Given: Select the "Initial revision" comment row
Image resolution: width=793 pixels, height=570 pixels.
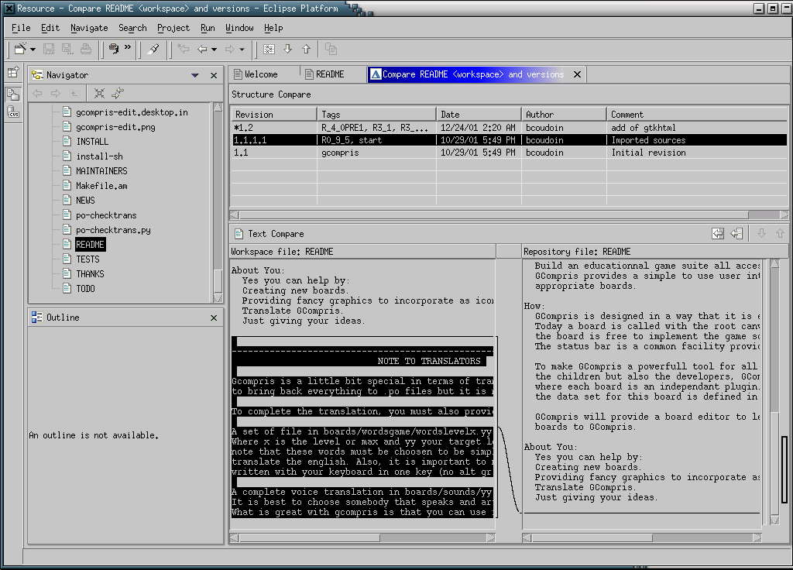Looking at the screenshot, I should pos(510,153).
